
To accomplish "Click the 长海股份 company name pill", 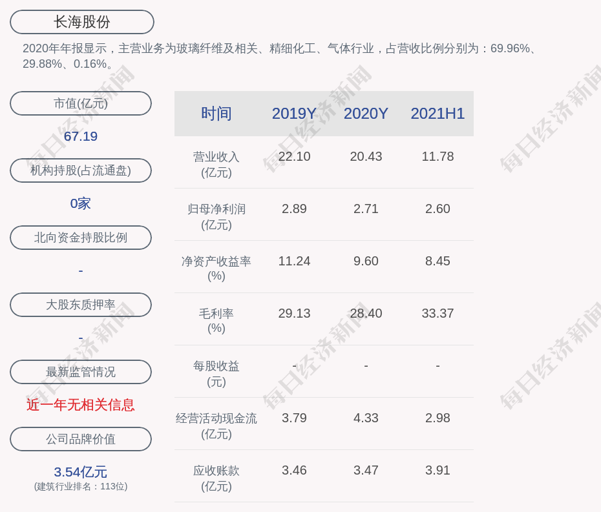I will 82,22.
